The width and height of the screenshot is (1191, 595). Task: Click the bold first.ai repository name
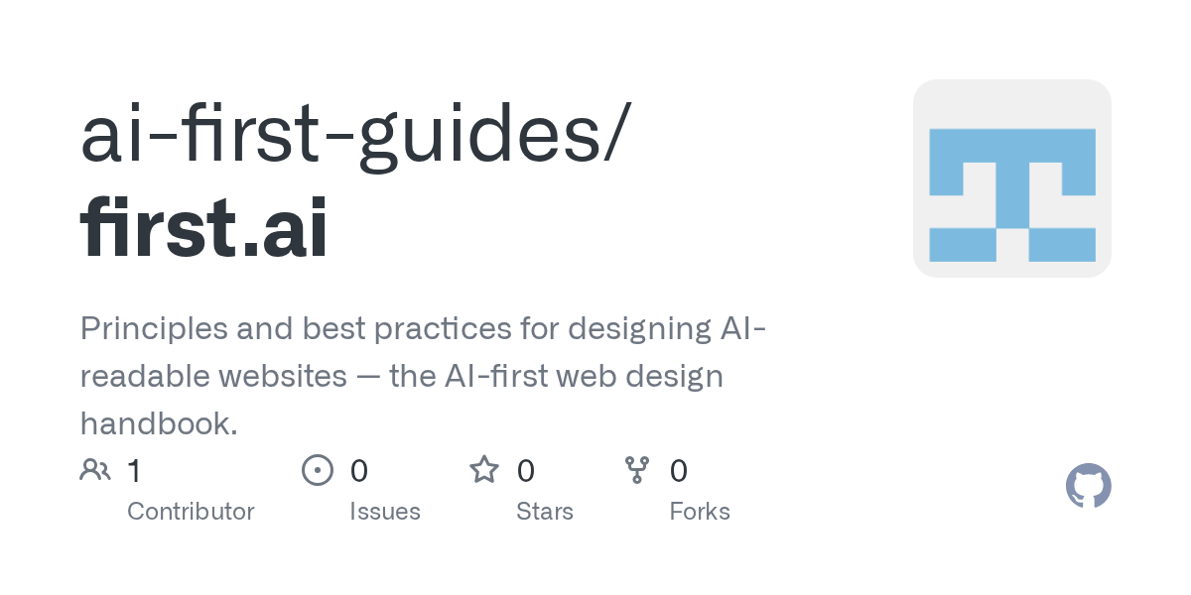point(204,229)
